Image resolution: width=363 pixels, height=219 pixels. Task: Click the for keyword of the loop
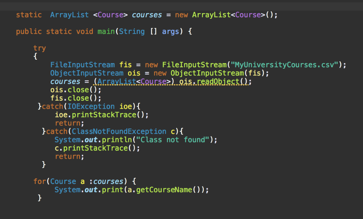click(40, 181)
